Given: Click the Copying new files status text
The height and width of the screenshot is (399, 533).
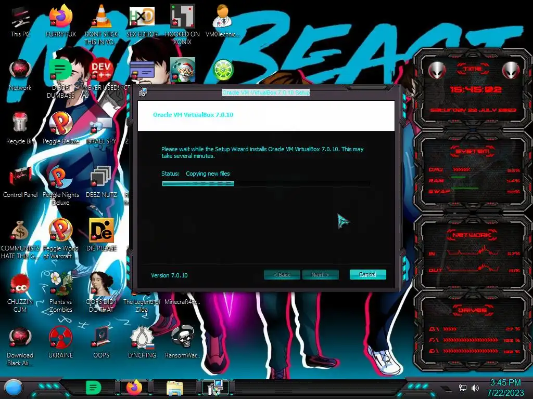Looking at the screenshot, I should (208, 174).
